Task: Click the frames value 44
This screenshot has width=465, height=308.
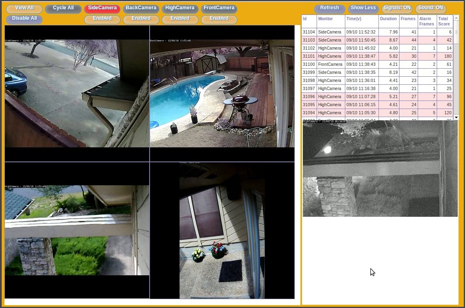Action: coord(414,40)
